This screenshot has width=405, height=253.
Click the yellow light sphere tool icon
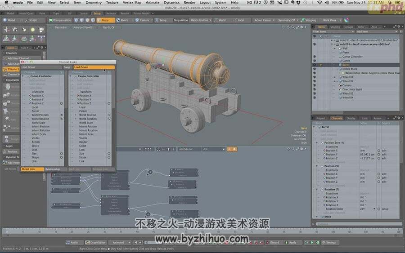(x=32, y=30)
